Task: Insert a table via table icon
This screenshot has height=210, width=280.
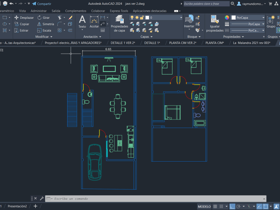Action: (102, 30)
